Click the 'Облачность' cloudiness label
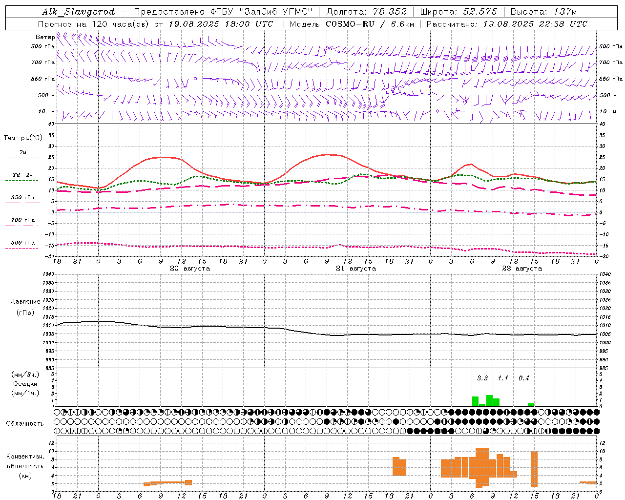 pos(25,424)
